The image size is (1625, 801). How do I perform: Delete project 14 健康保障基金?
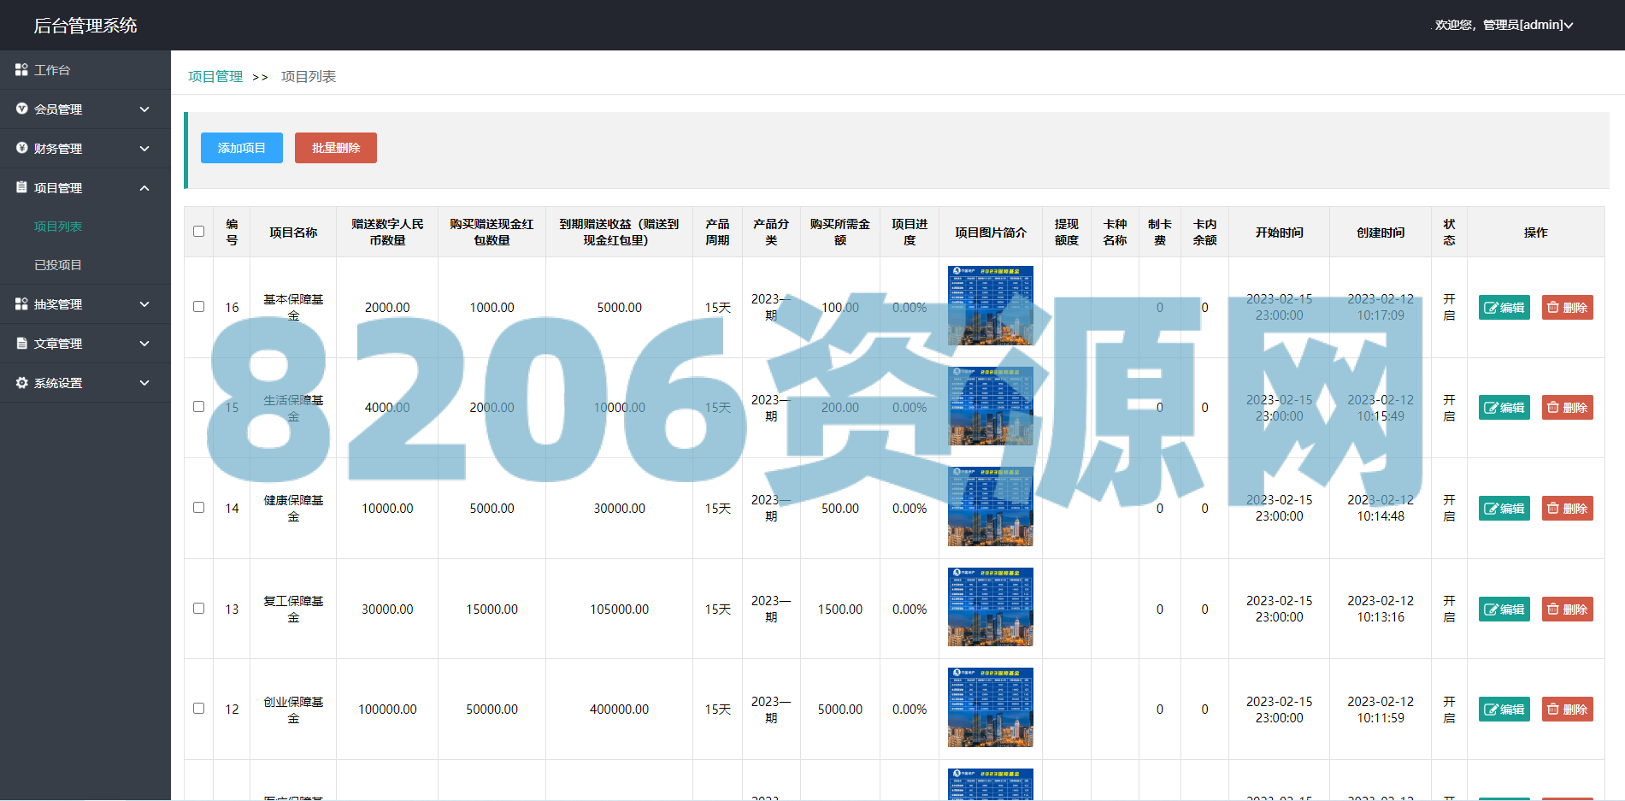[1568, 509]
